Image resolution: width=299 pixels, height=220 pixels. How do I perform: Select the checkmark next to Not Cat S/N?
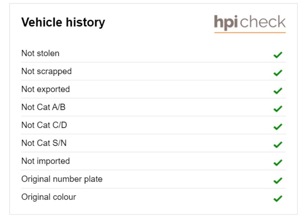coord(278,145)
